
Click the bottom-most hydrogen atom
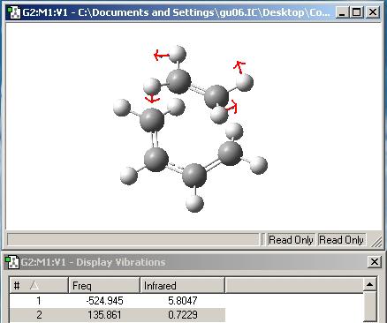tap(194, 203)
